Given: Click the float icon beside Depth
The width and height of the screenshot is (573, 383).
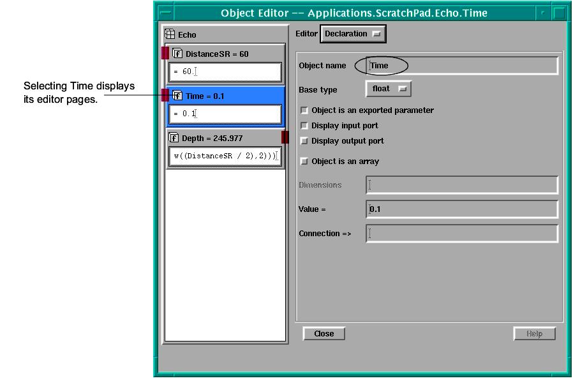Looking at the screenshot, I should pos(174,138).
